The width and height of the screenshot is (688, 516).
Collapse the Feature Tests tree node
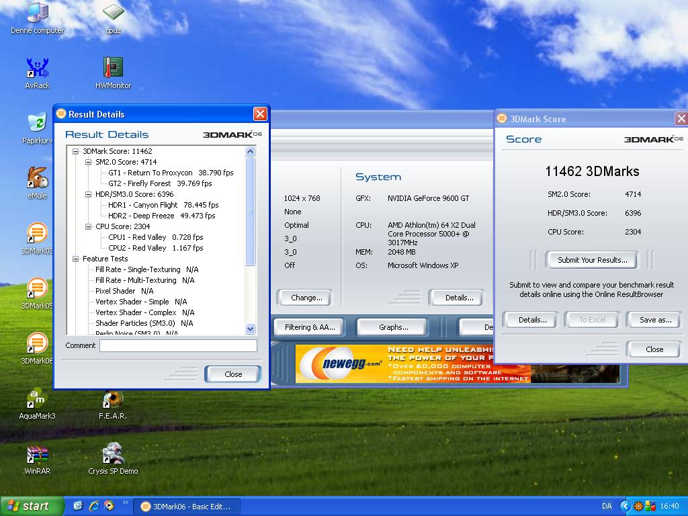(75, 259)
